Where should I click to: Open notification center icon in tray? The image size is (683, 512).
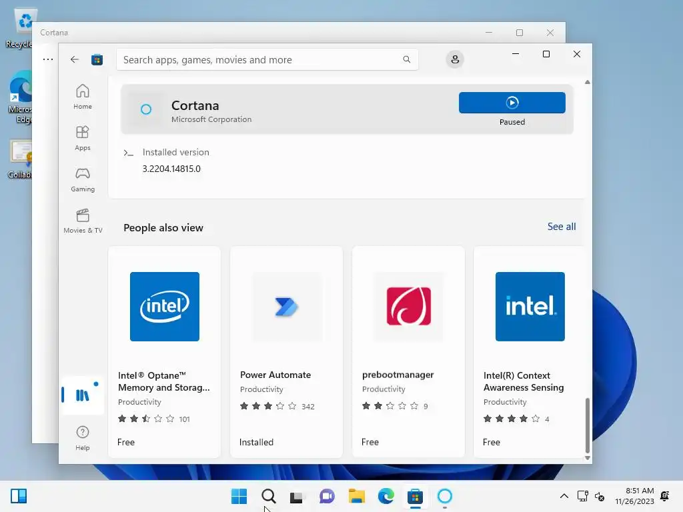[665, 496]
